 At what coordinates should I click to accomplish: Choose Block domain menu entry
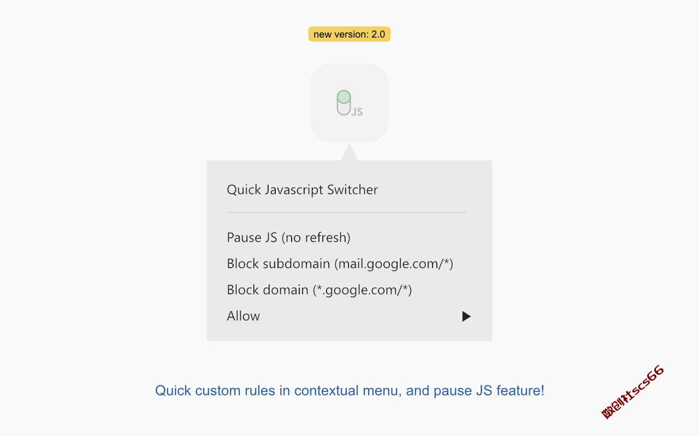[x=319, y=290]
